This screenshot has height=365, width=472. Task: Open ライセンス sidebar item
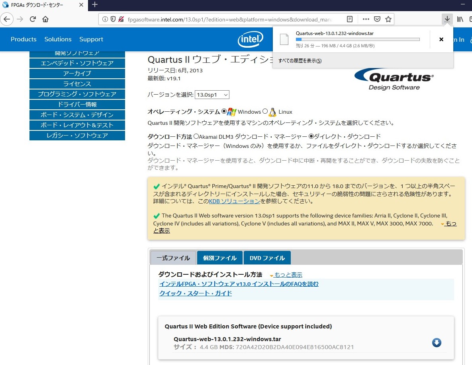click(77, 84)
